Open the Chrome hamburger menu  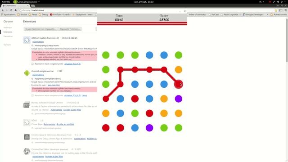286,10
